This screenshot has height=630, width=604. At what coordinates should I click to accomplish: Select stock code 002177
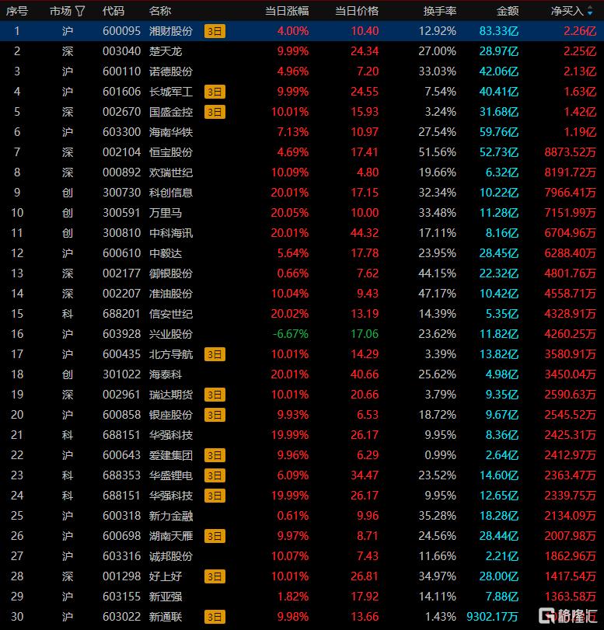click(121, 273)
